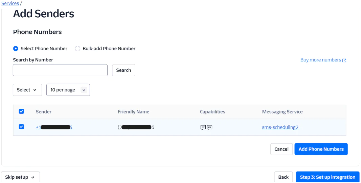This screenshot has height=183, width=361.
Task: Proceed to Step 3: Set up integration
Action: tap(328, 177)
